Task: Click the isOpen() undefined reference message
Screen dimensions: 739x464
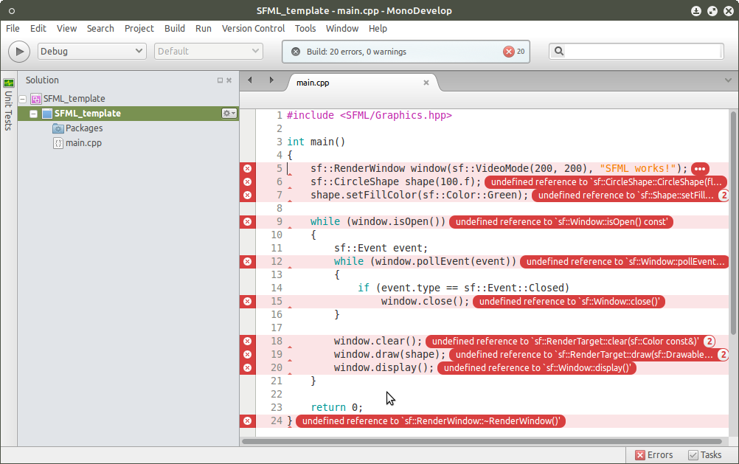Action: click(x=561, y=221)
